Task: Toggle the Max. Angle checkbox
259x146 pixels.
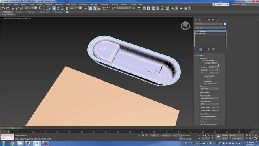Action: click(201, 110)
